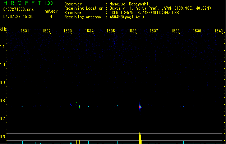Click the meteor count value 4
The width and height of the screenshot is (226, 144).
point(51,17)
